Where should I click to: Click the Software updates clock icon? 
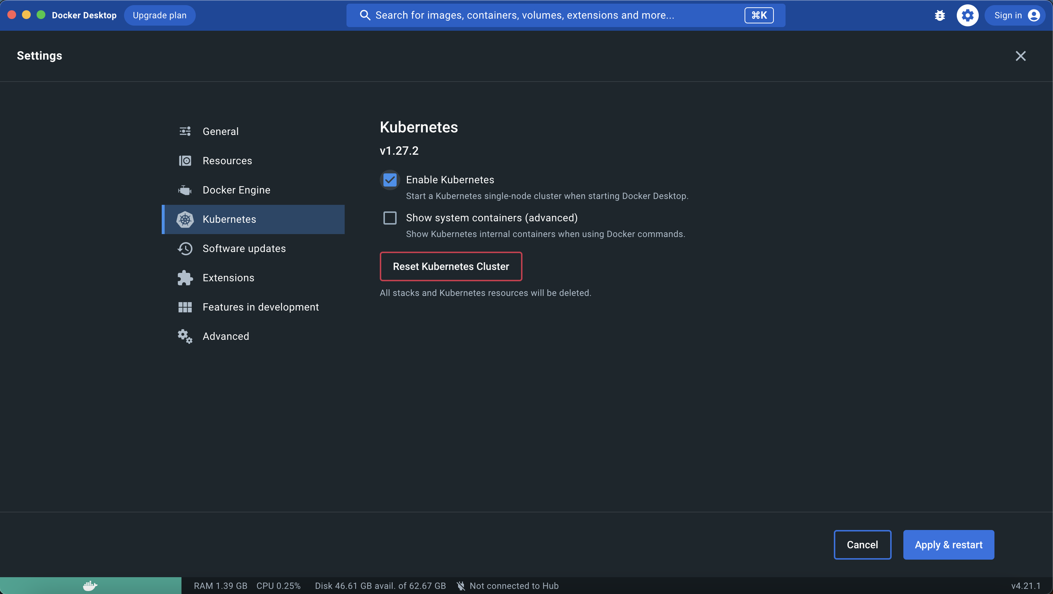pos(185,248)
